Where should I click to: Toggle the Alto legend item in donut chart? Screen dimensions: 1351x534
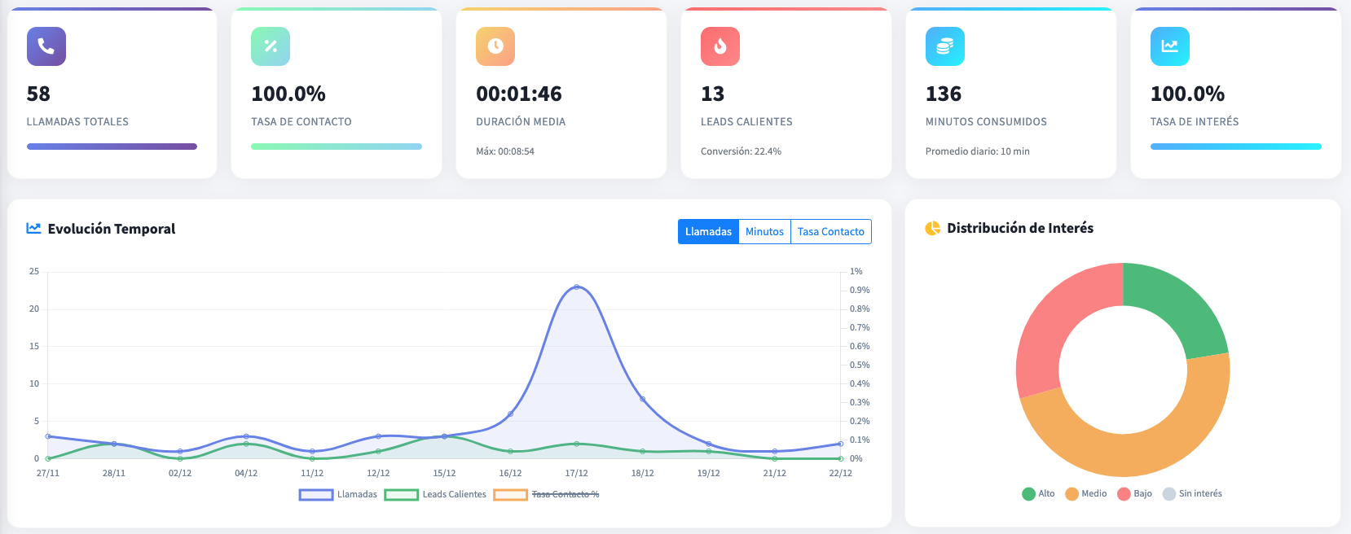coord(1038,493)
